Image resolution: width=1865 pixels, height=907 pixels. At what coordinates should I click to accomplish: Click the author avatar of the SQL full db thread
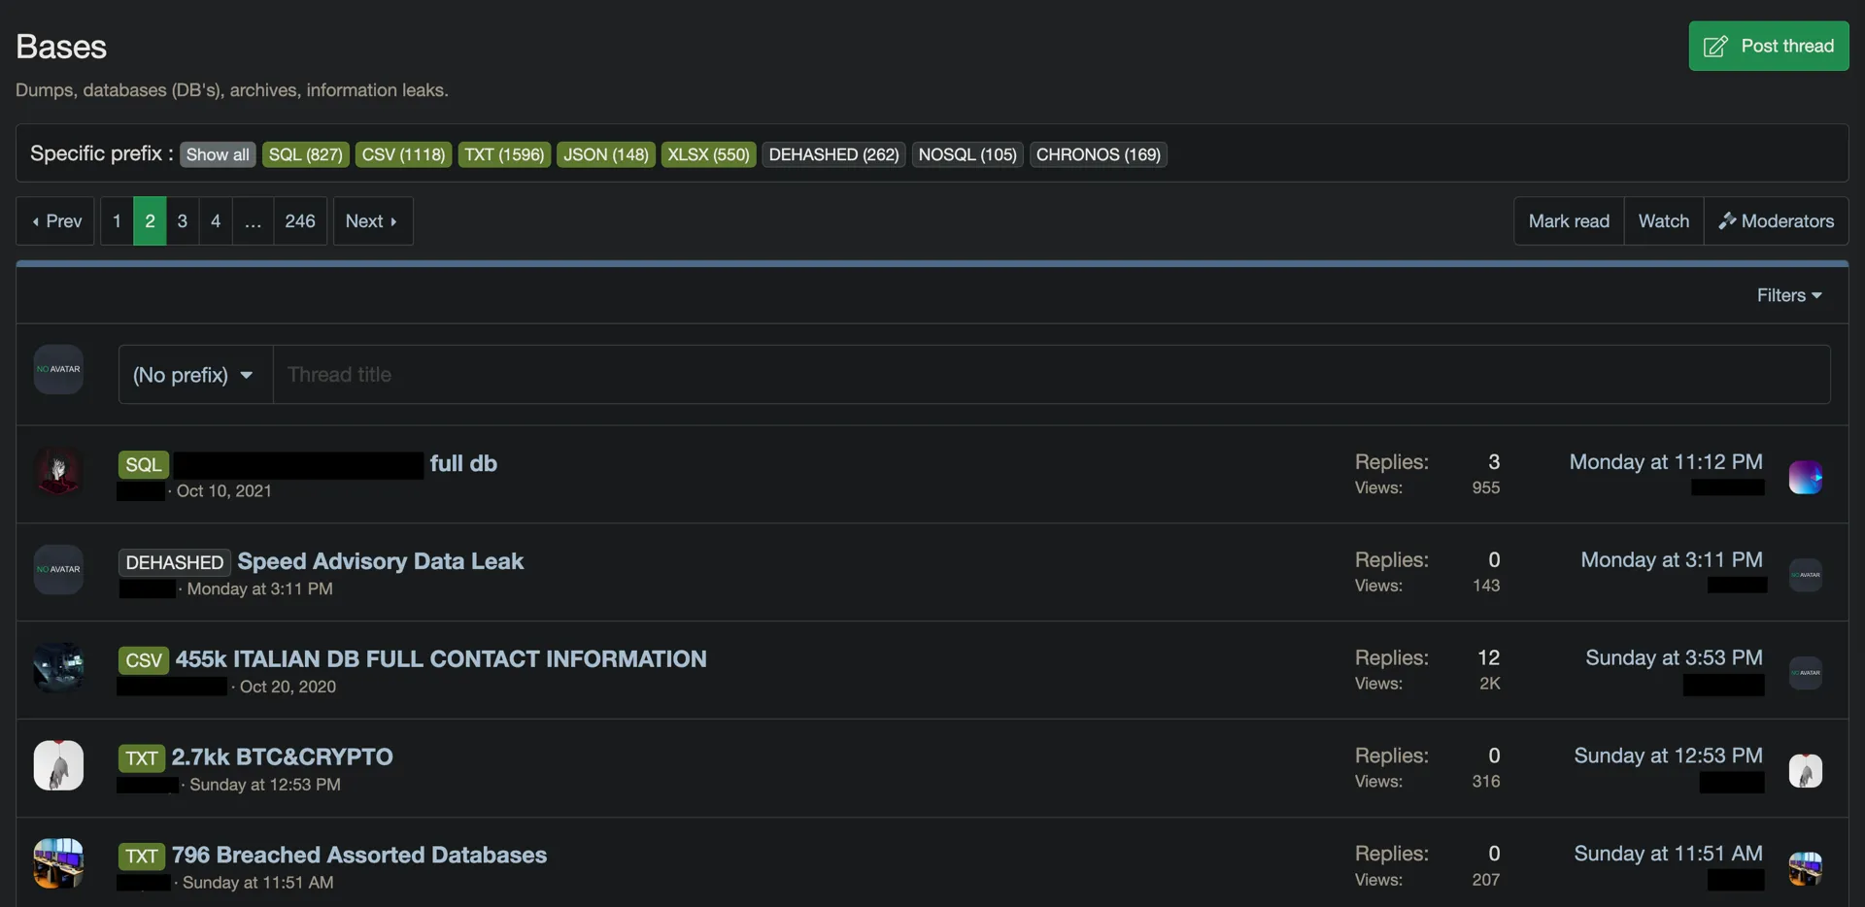[x=58, y=472]
